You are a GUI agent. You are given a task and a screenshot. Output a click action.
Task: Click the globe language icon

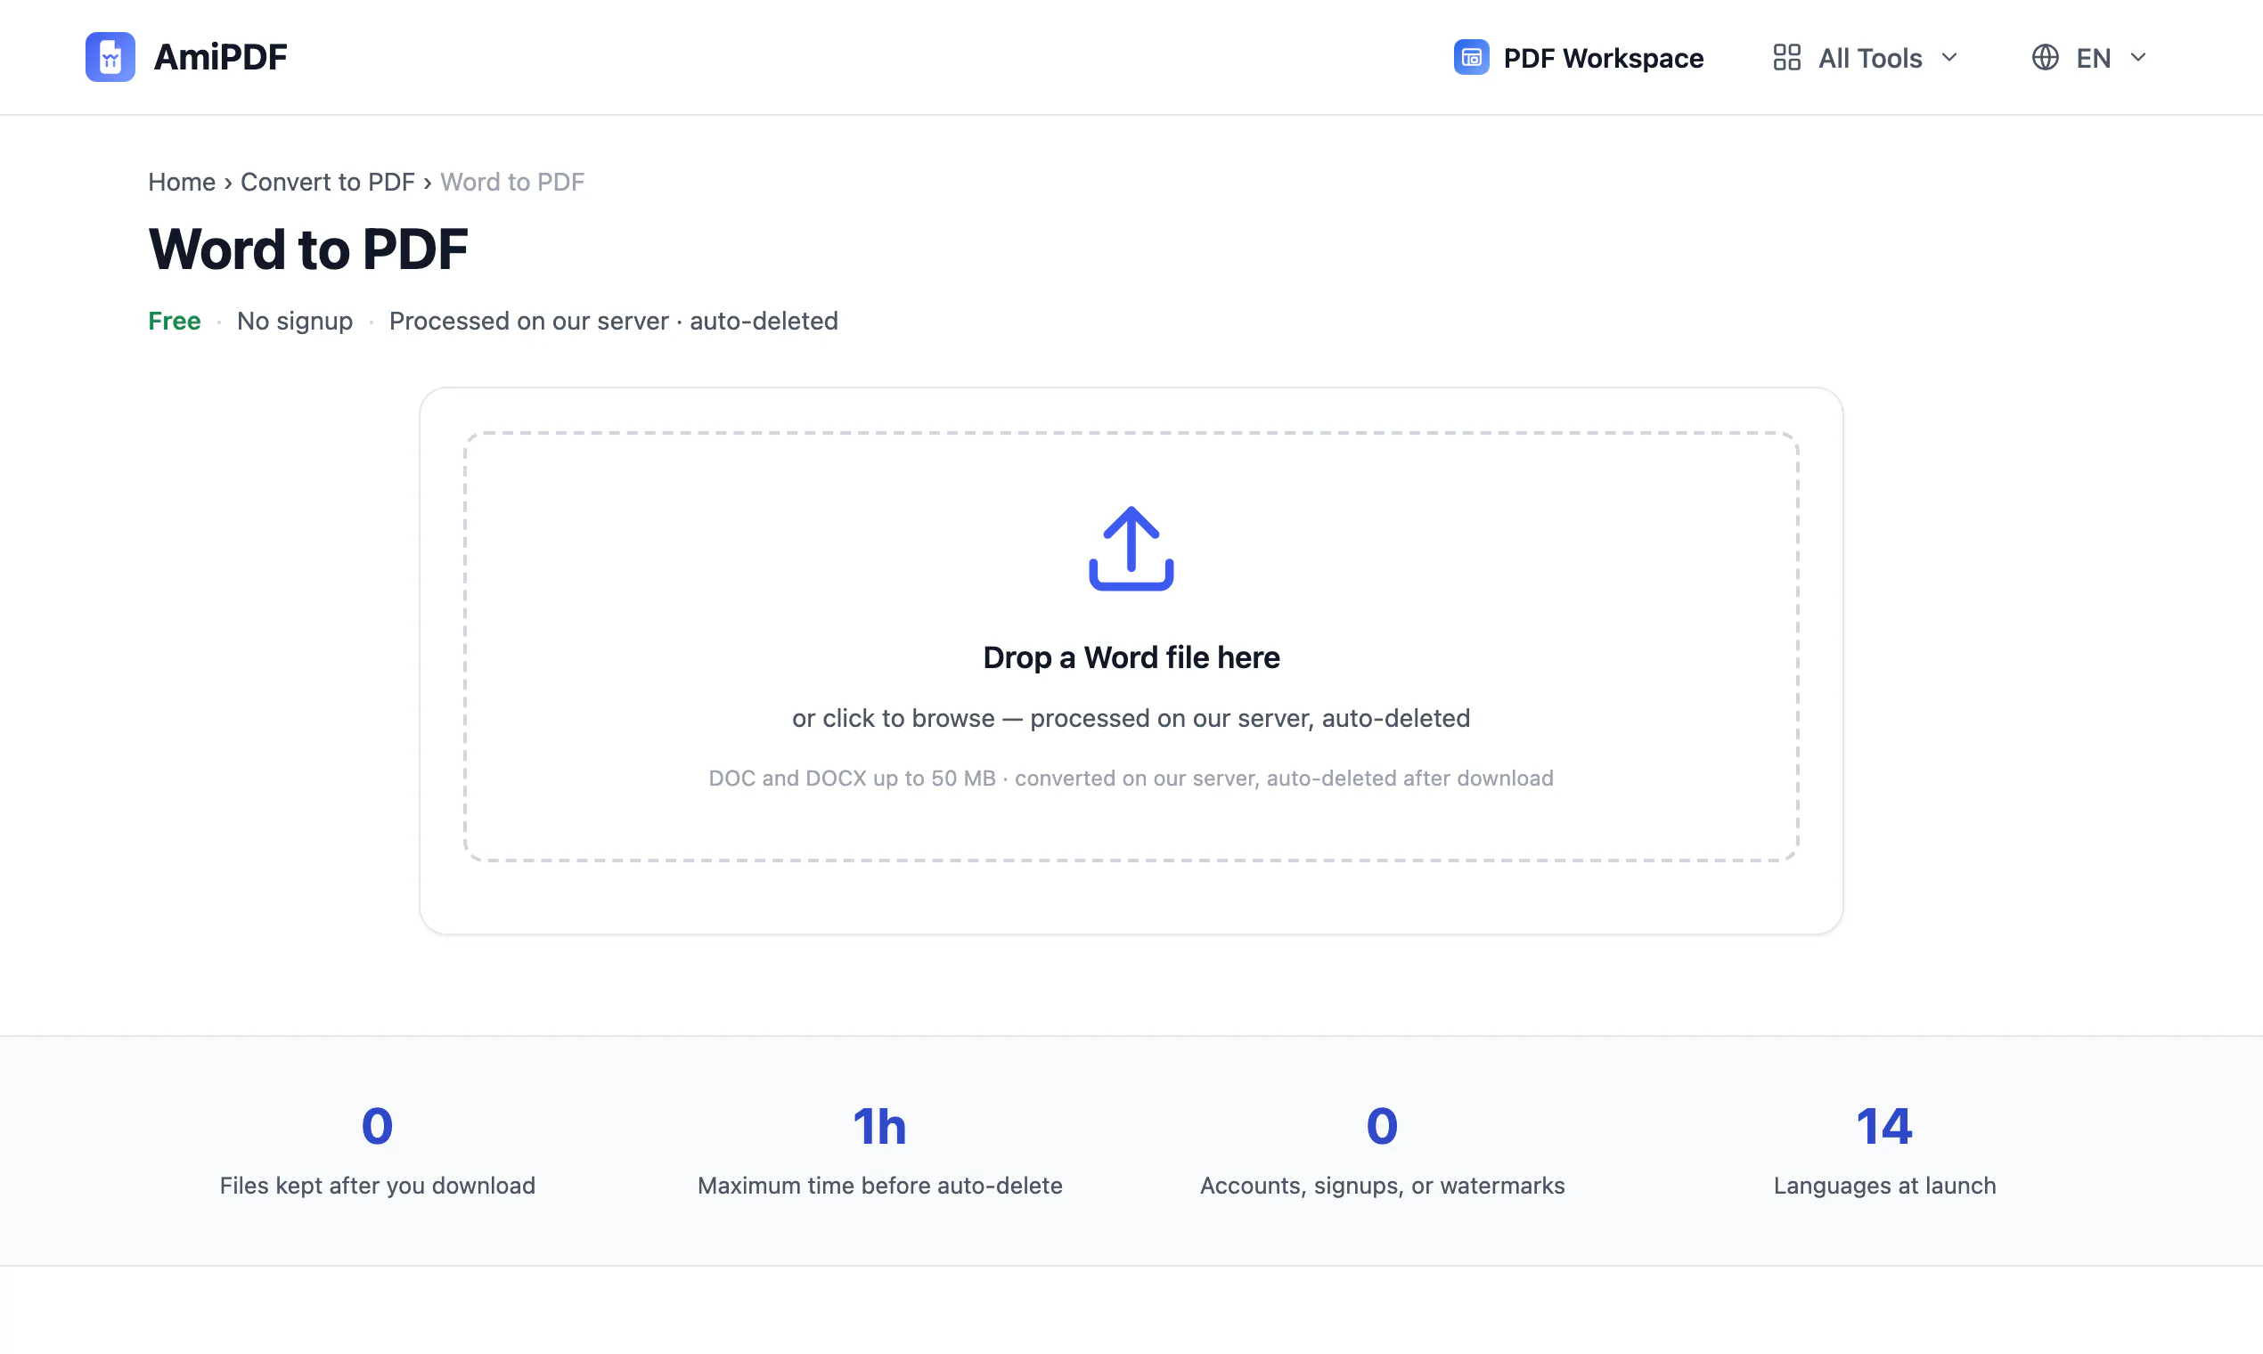[2045, 58]
